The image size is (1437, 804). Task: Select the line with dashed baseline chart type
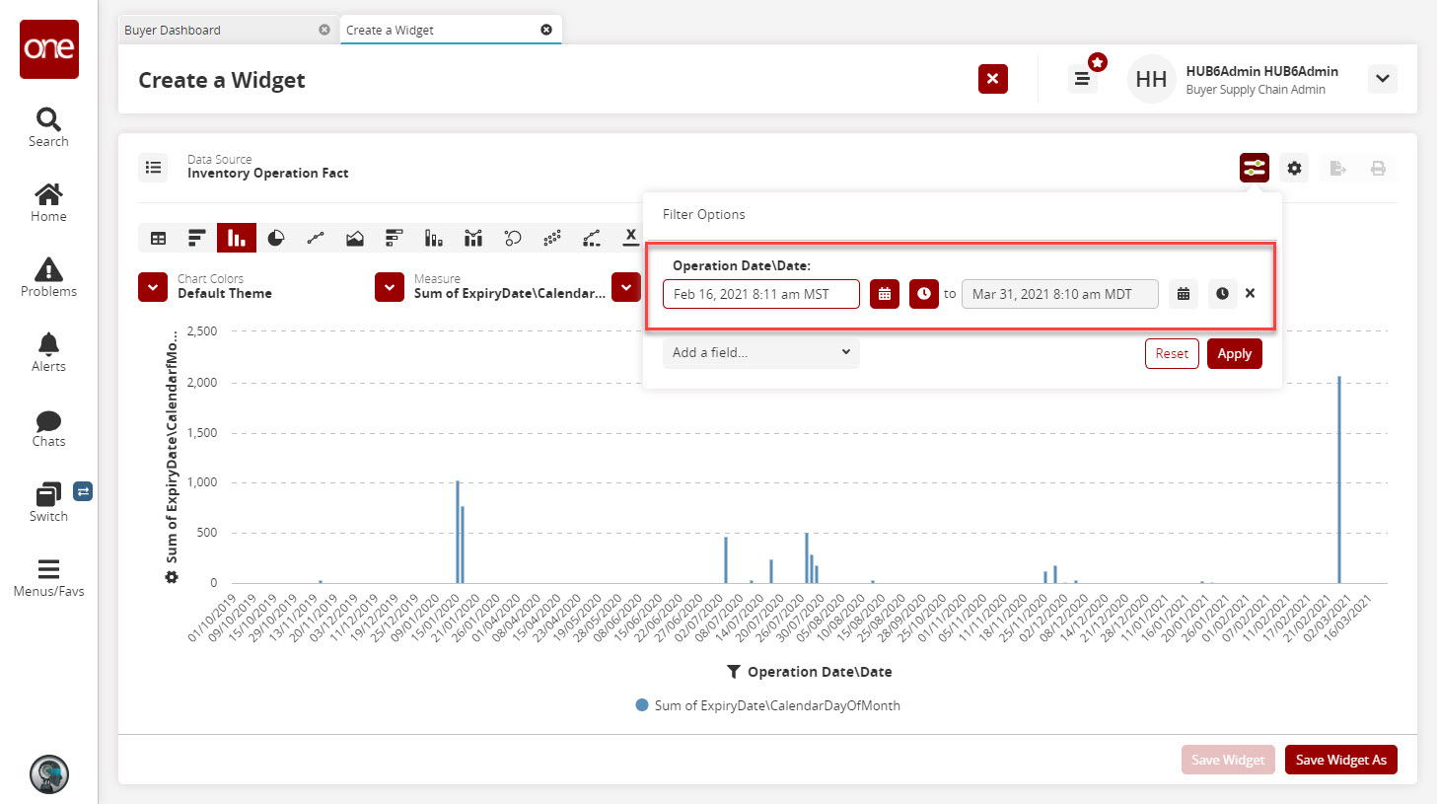click(x=592, y=238)
